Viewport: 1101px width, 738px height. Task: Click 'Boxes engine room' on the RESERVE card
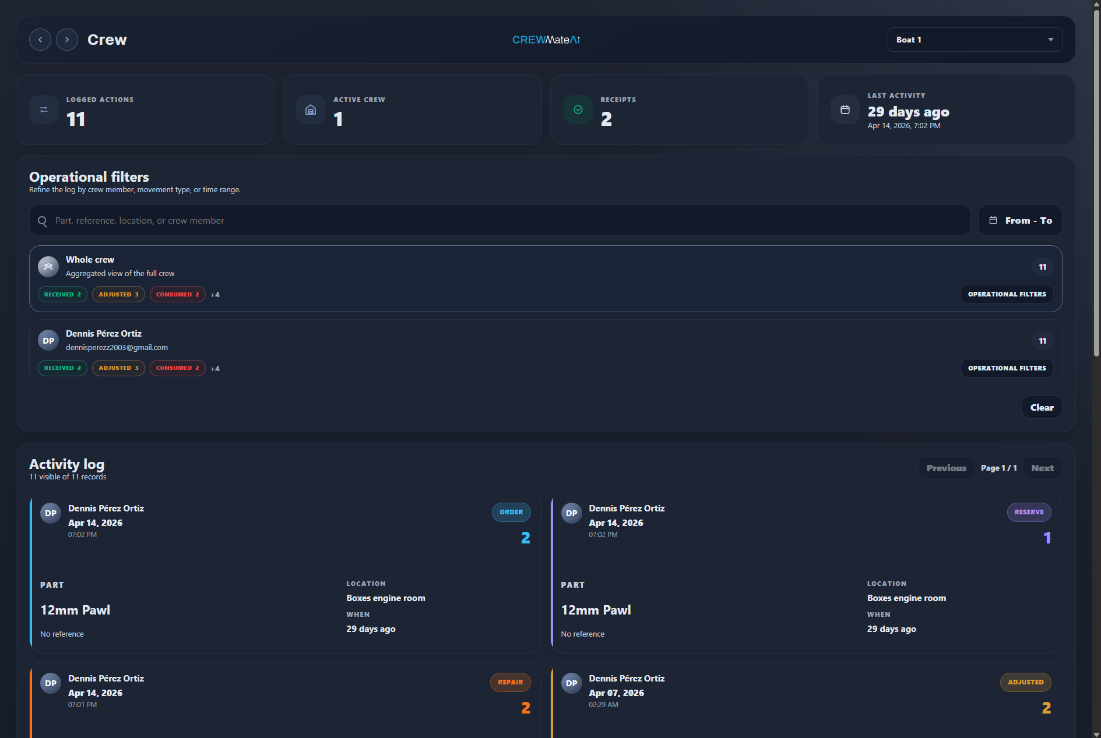[906, 598]
